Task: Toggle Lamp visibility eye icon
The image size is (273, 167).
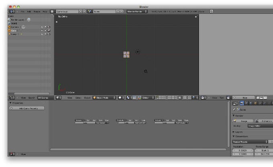Action: pos(42,34)
